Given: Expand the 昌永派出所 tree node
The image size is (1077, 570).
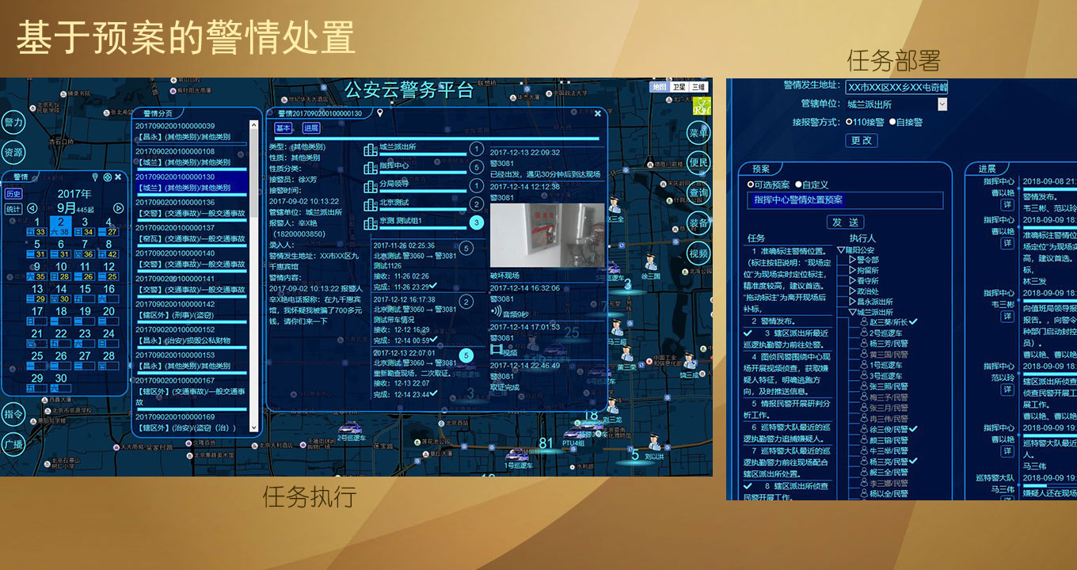Looking at the screenshot, I should point(852,302).
